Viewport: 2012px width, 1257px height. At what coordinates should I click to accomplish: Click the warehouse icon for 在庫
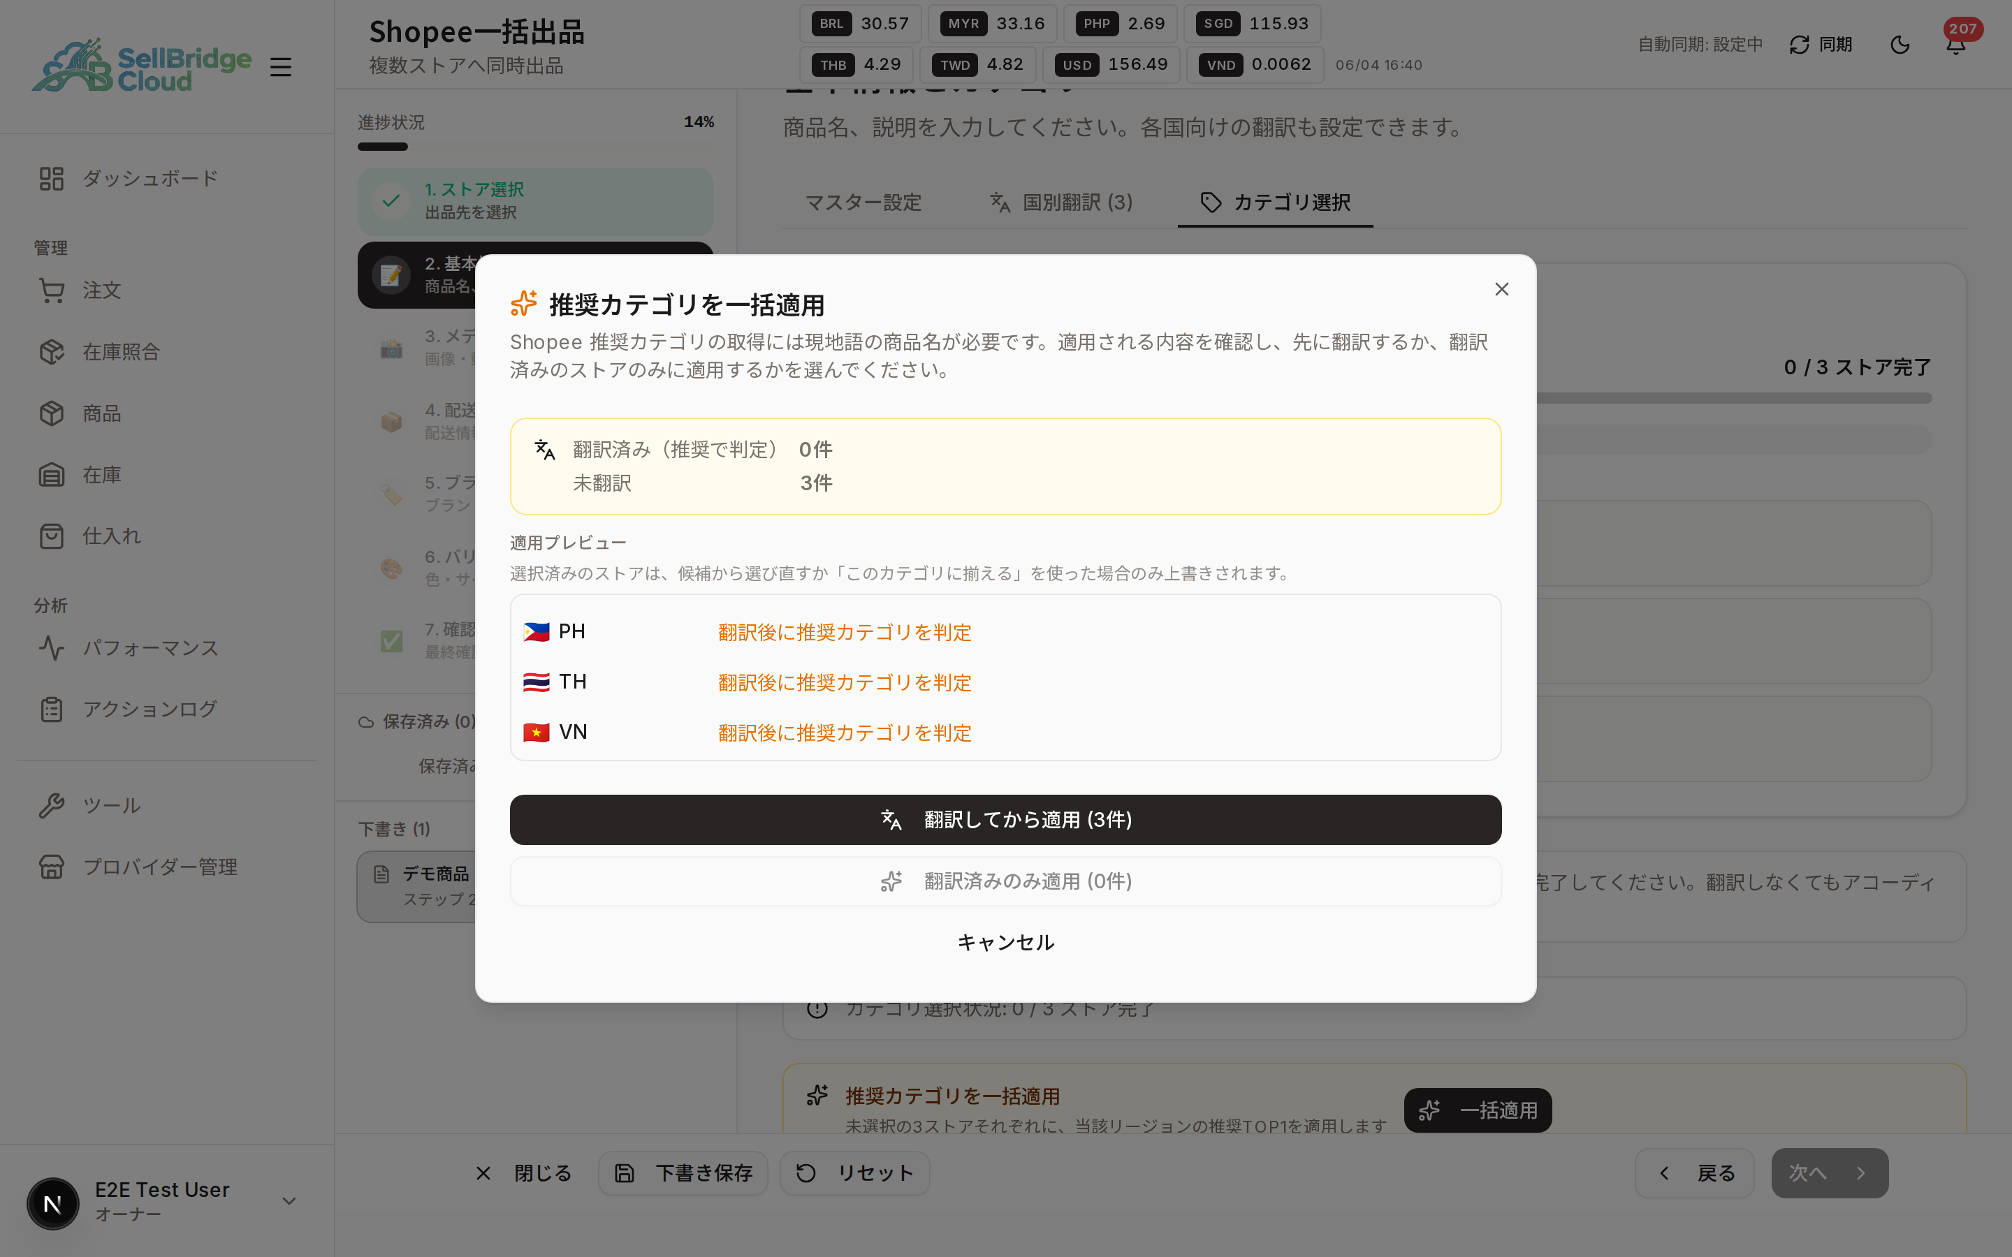point(52,475)
